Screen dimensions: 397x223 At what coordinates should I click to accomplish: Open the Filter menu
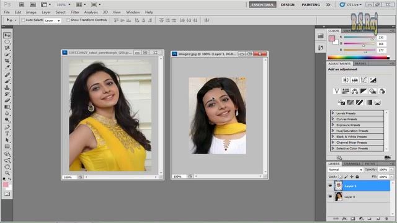tap(75, 12)
